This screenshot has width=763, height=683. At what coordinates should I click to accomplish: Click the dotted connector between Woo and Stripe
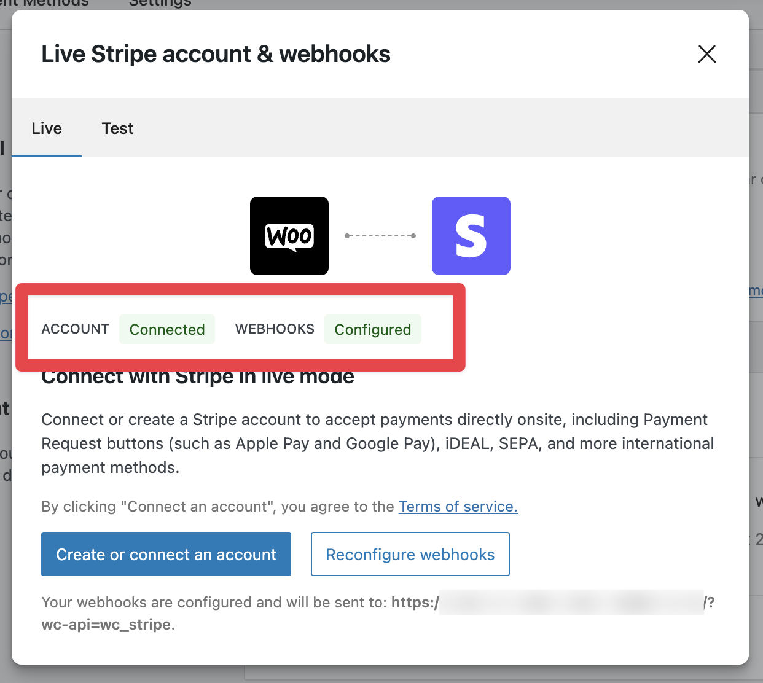pyautogui.click(x=380, y=235)
